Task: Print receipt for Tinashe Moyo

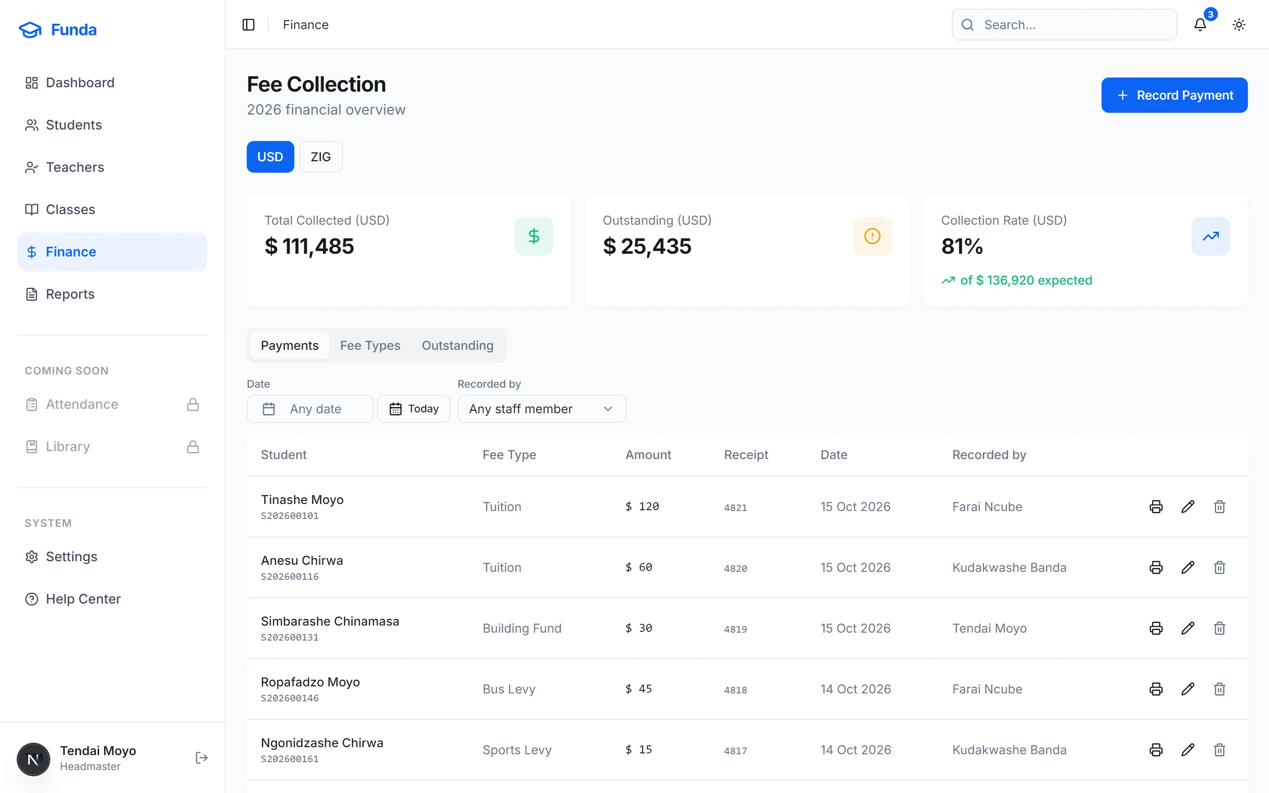Action: (x=1156, y=507)
